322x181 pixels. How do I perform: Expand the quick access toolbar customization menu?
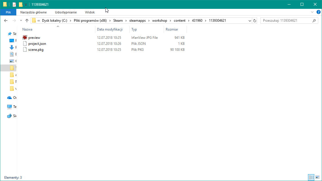point(25,5)
